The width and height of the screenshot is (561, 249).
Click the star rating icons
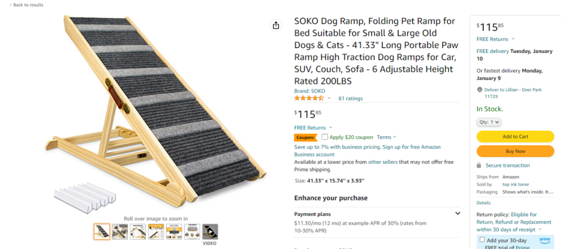point(309,98)
